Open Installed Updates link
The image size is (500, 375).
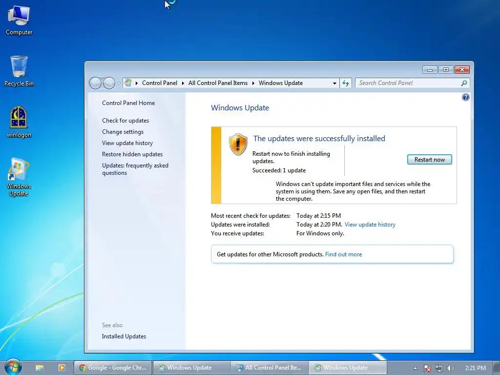pyautogui.click(x=124, y=336)
